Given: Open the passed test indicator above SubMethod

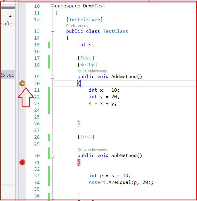Looking at the screenshot, I should [x=79, y=150].
